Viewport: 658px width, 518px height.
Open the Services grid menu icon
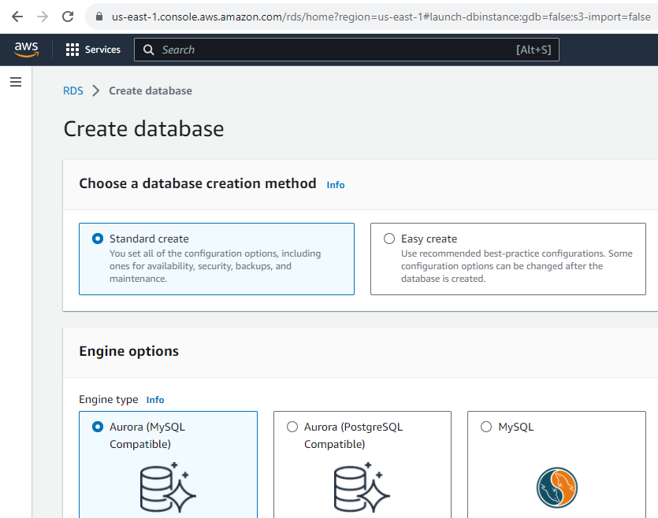(72, 50)
